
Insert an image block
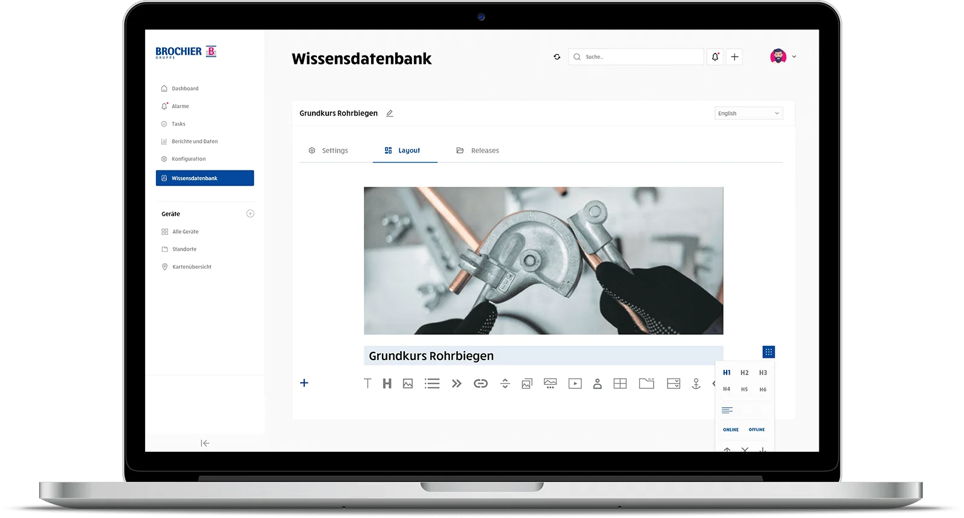tap(408, 384)
